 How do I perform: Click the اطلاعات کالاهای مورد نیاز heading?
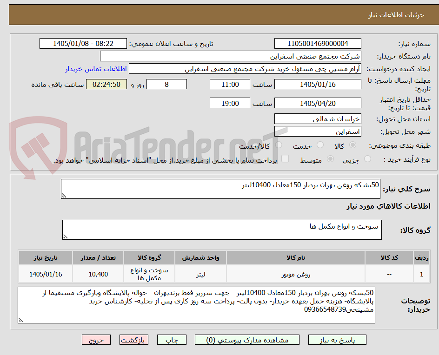click(388, 206)
